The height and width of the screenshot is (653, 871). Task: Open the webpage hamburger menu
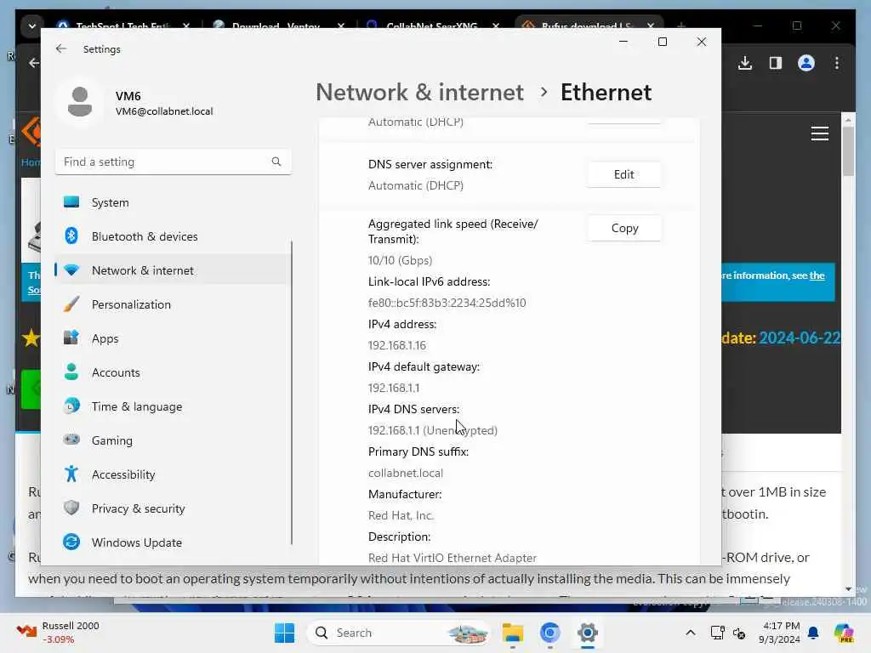pos(819,133)
